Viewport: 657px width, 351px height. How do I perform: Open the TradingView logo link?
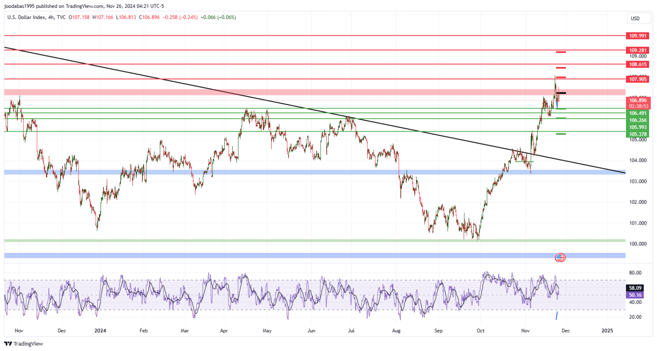click(x=23, y=344)
